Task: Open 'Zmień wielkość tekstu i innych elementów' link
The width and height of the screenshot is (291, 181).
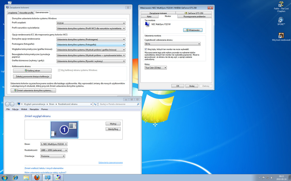Action: click(x=44, y=168)
